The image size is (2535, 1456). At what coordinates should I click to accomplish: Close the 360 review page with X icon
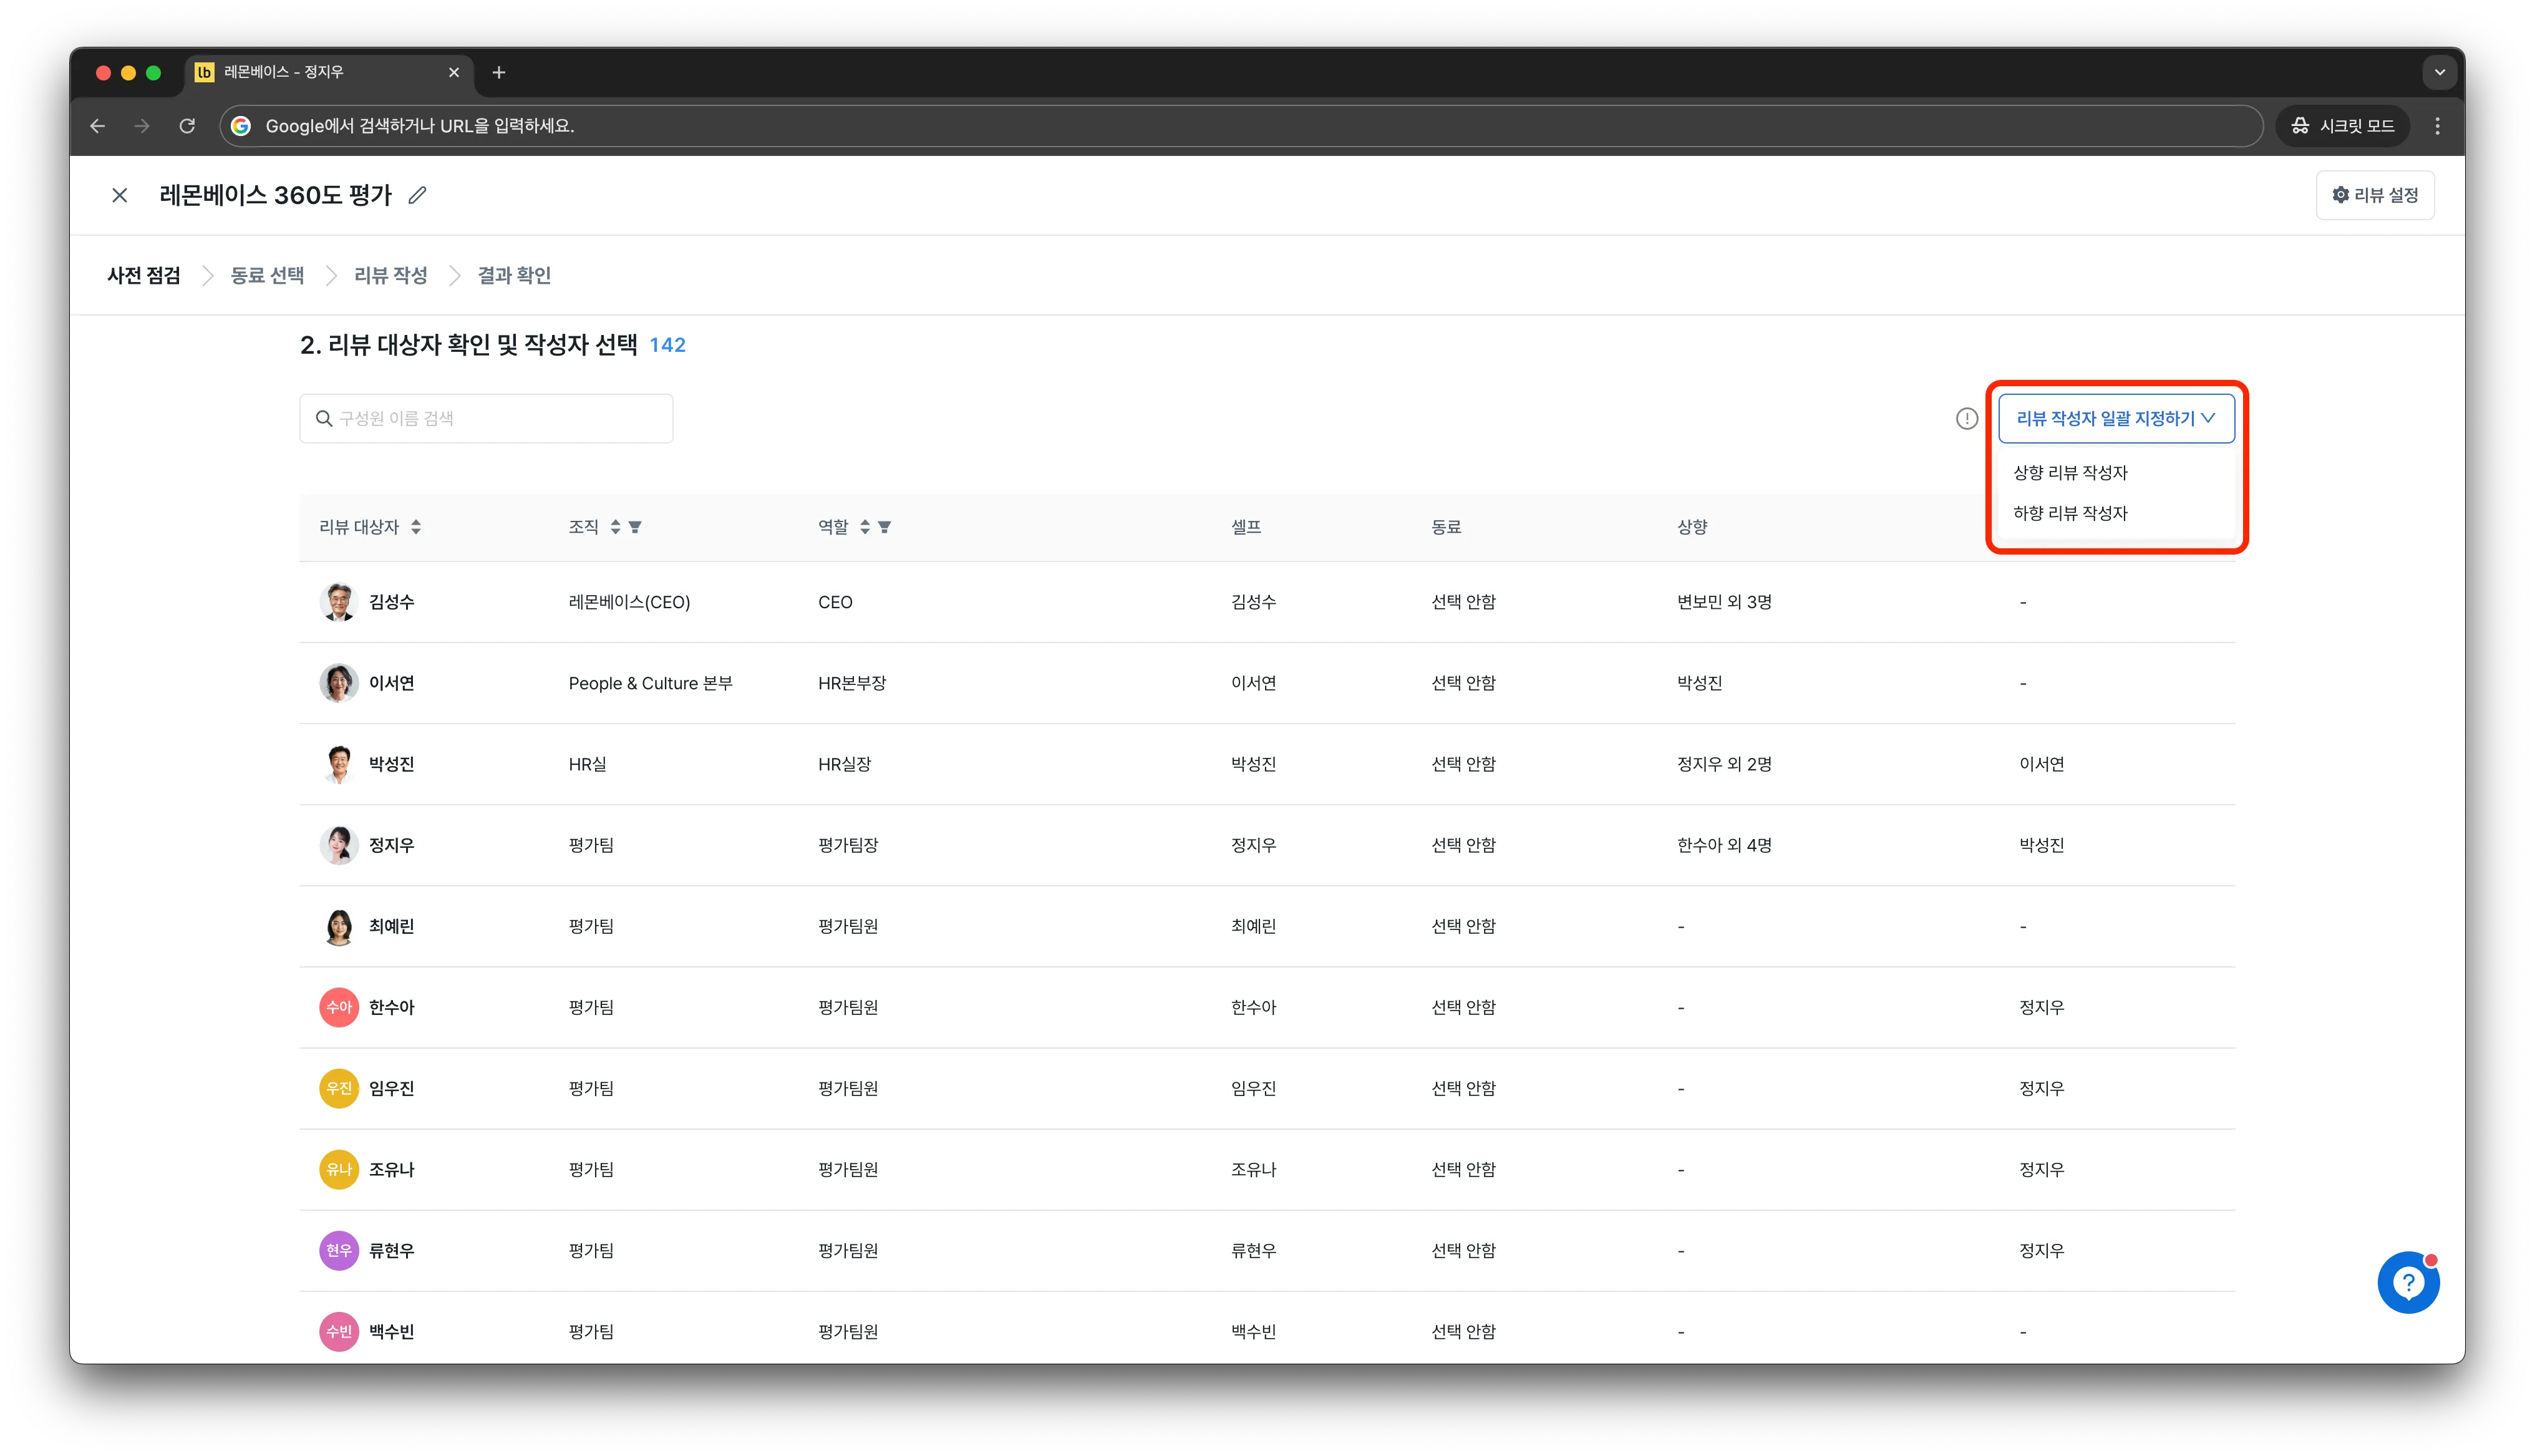120,195
